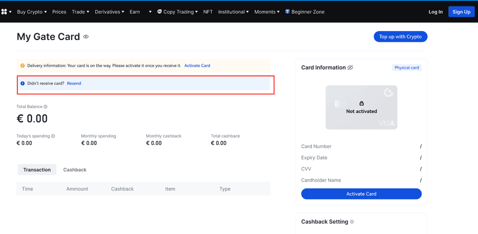Switch to the Cashback tab

click(75, 170)
